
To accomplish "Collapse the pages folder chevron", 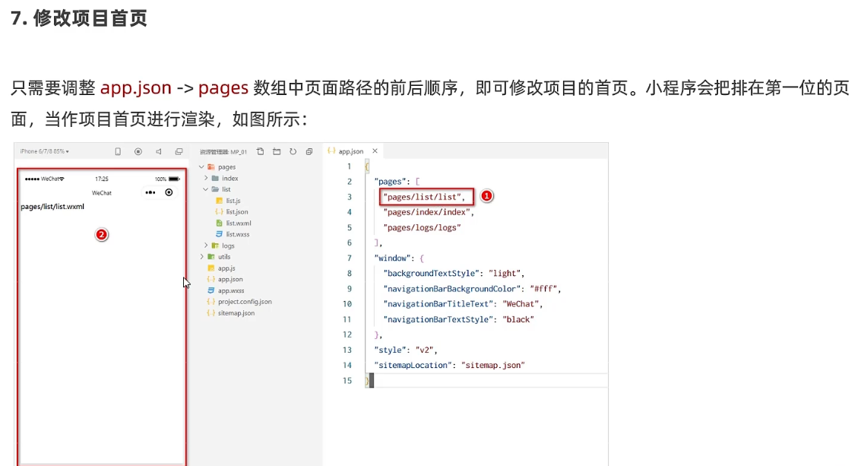I will click(201, 166).
